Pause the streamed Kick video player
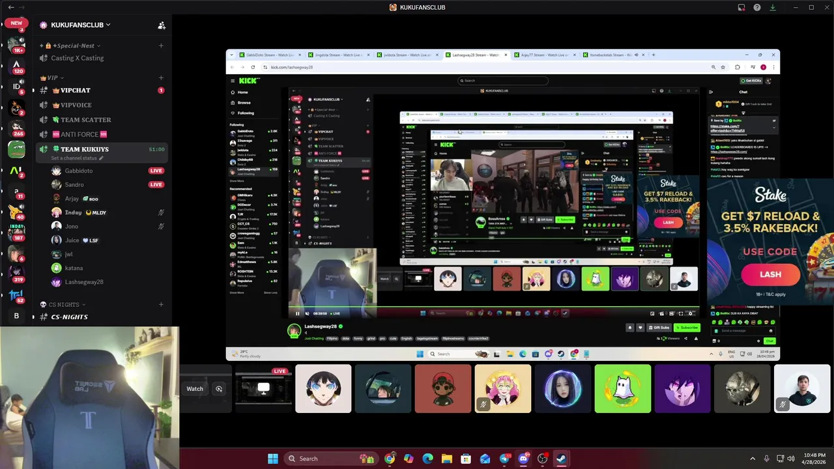Image resolution: width=834 pixels, height=469 pixels. click(297, 313)
